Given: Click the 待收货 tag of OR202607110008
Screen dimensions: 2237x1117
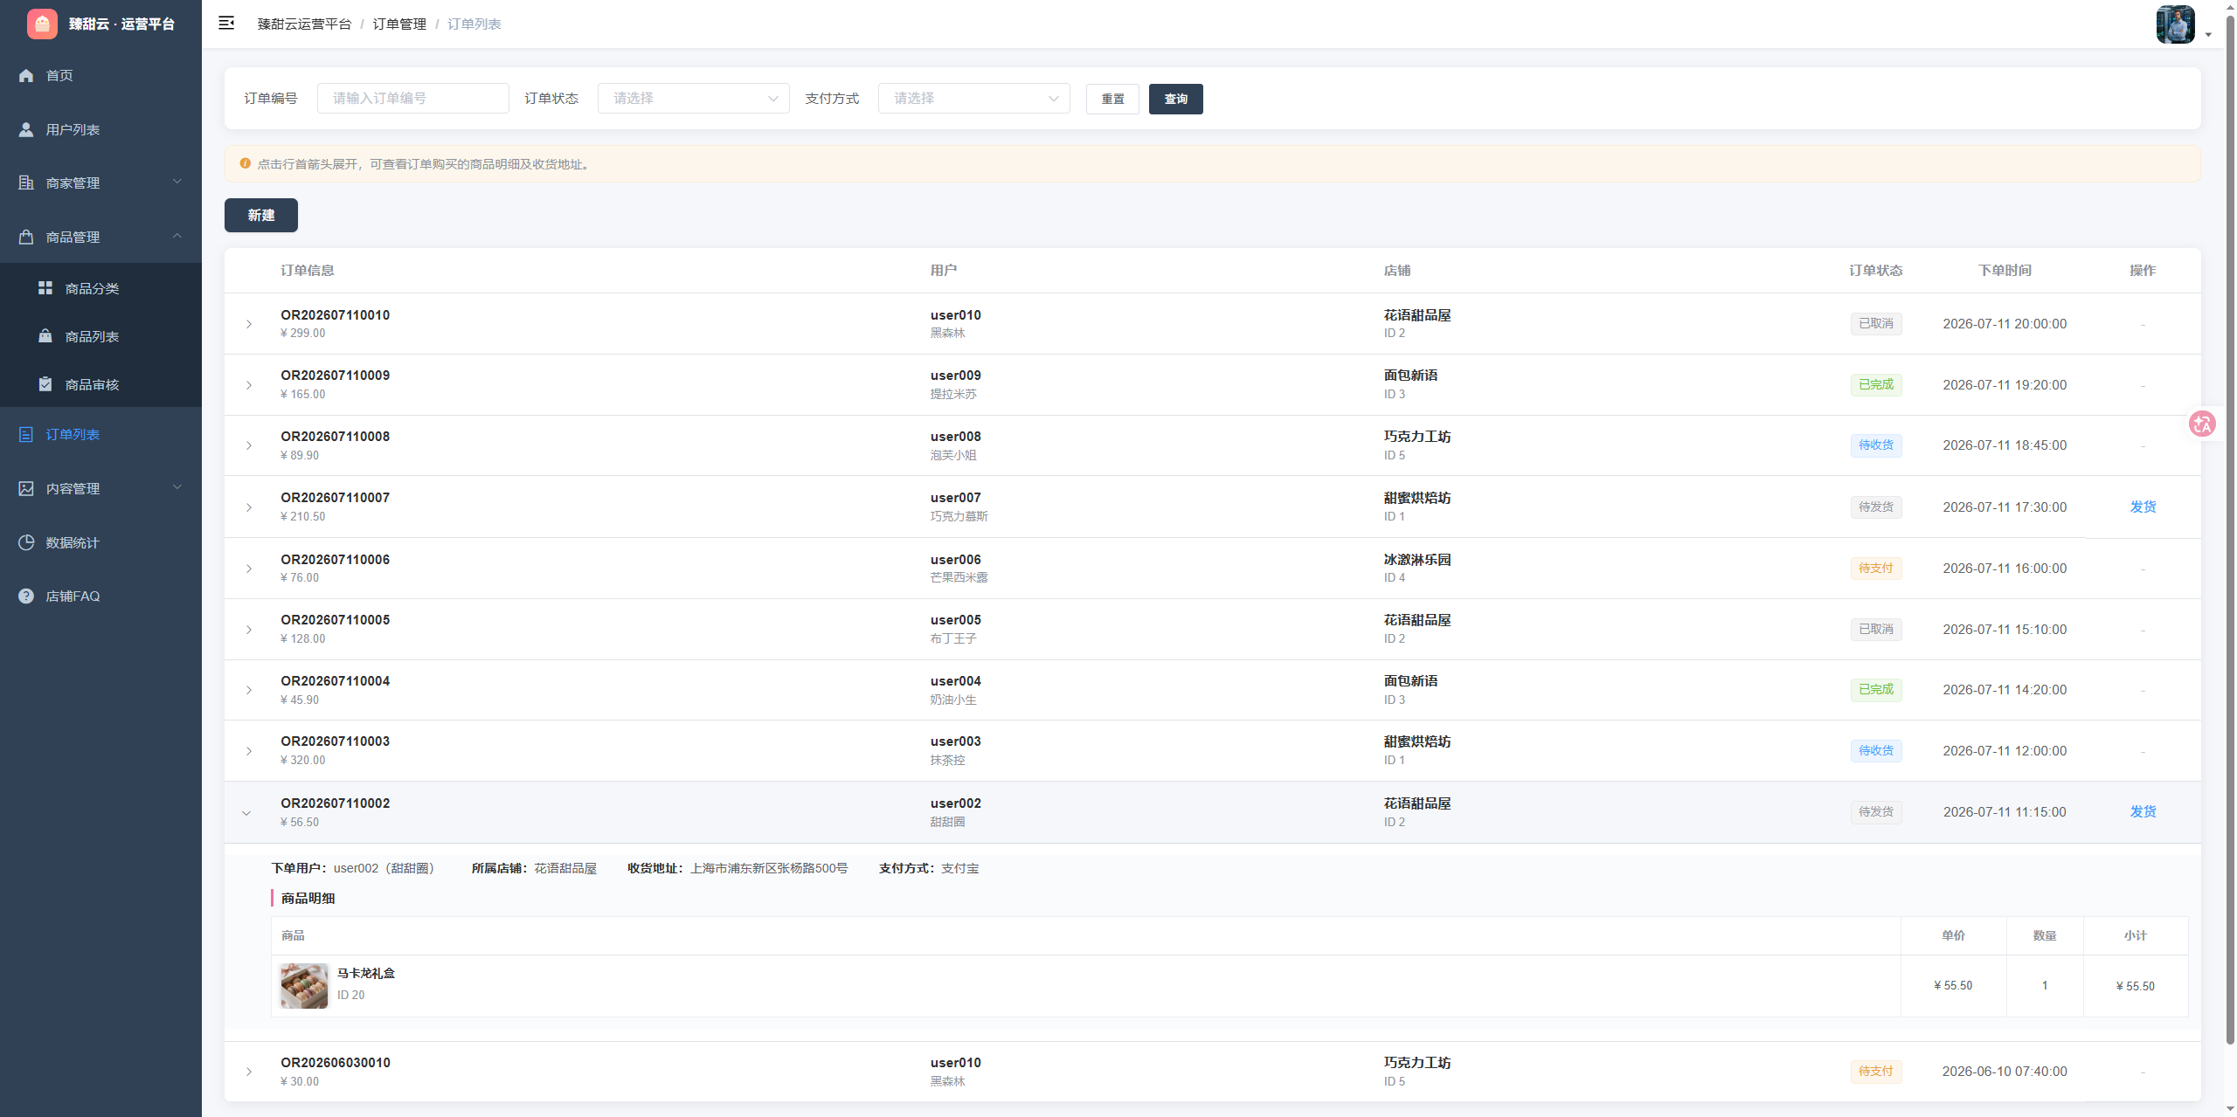Looking at the screenshot, I should pyautogui.click(x=1875, y=445).
